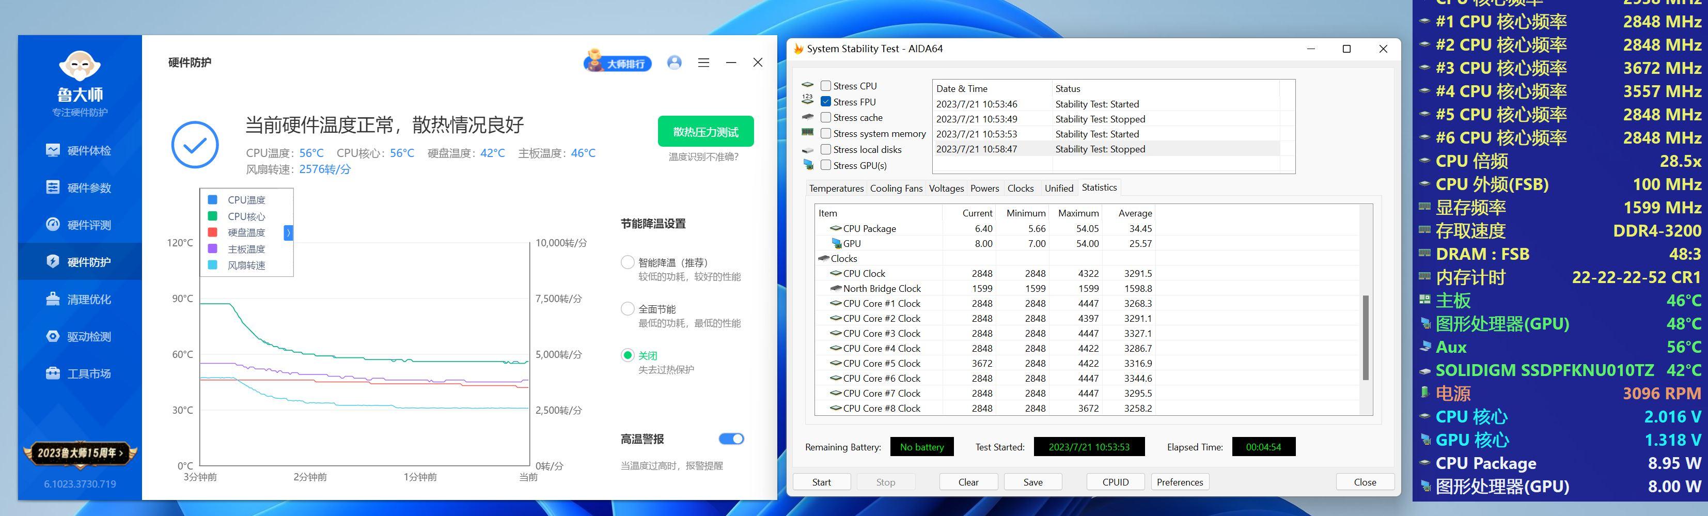The height and width of the screenshot is (516, 1708).
Task: Toggle 风扇转速 cyan legend swatch
Action: coord(212,264)
